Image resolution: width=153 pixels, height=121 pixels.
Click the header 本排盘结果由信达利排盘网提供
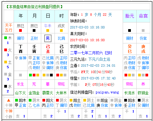(35, 7)
